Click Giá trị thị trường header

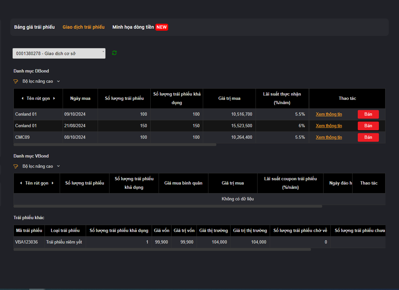250,231
